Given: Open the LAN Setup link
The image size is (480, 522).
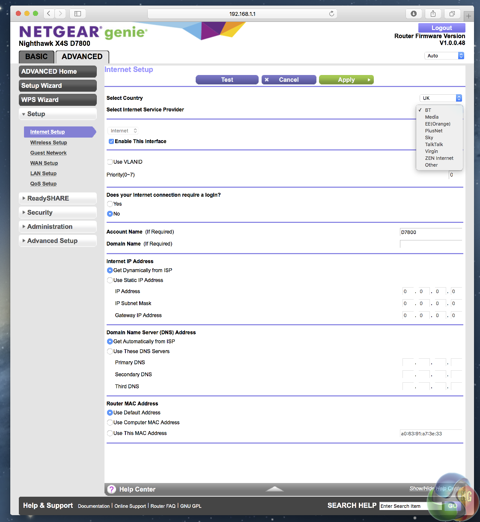Looking at the screenshot, I should (x=43, y=174).
